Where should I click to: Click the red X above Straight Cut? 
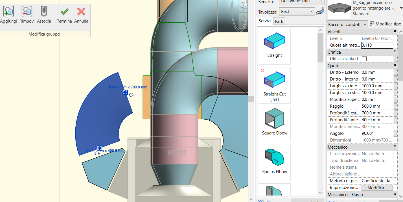coord(262,71)
